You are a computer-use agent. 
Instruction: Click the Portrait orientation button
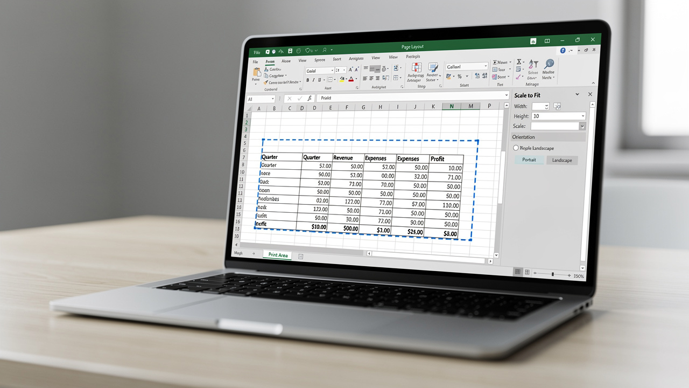(529, 160)
